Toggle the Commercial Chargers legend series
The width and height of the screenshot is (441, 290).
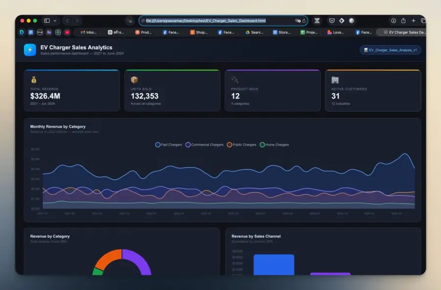pyautogui.click(x=204, y=145)
